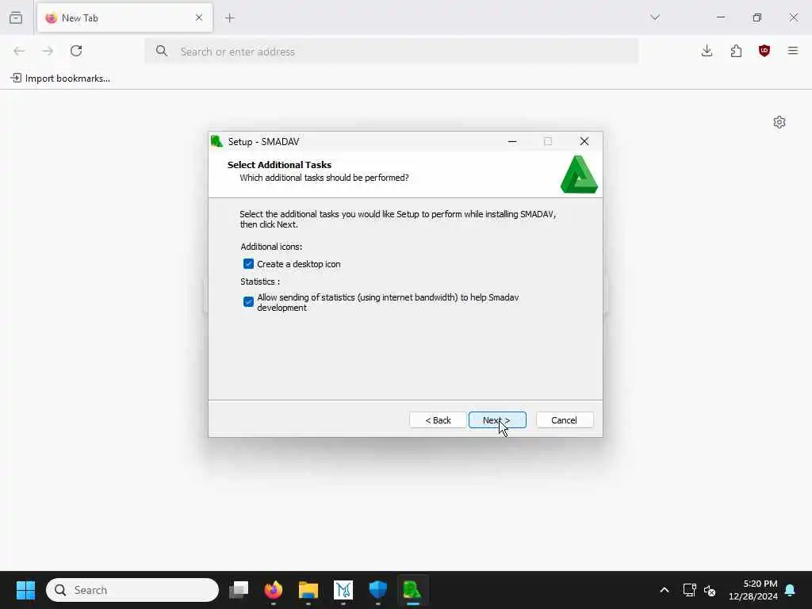Click the SMADAV setup taskbar icon
This screenshot has height=609, width=812.
412,590
